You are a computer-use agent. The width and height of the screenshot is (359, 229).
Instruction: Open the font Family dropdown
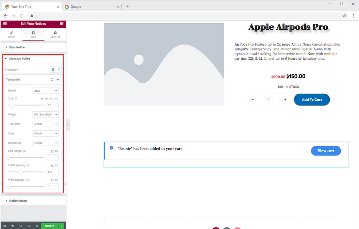45,91
